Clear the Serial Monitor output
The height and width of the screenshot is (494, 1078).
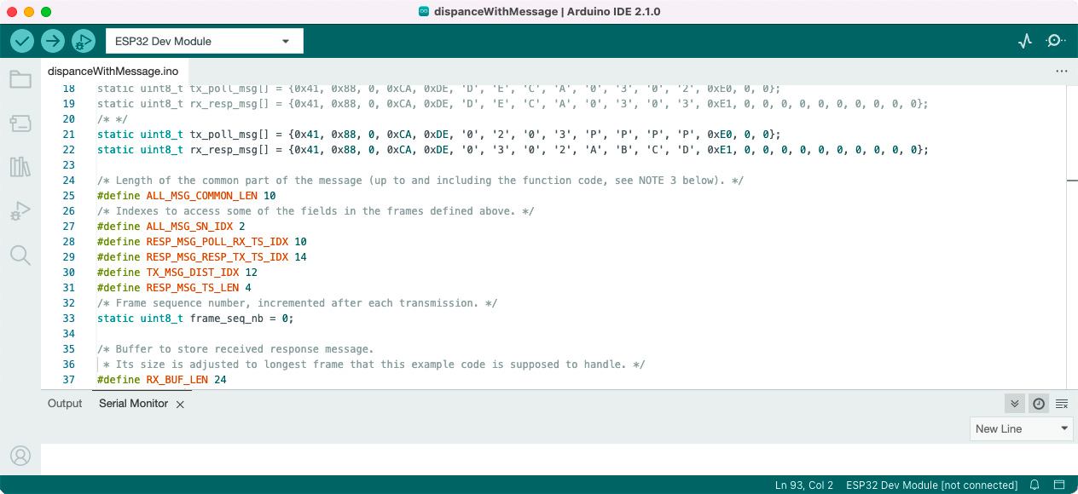click(1062, 404)
